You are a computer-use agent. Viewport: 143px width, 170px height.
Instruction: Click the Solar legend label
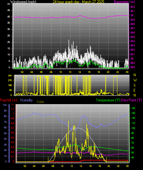pos(40,102)
